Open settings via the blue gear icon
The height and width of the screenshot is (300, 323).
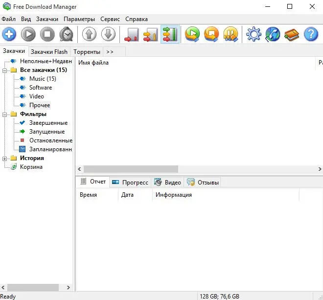[x=254, y=34]
